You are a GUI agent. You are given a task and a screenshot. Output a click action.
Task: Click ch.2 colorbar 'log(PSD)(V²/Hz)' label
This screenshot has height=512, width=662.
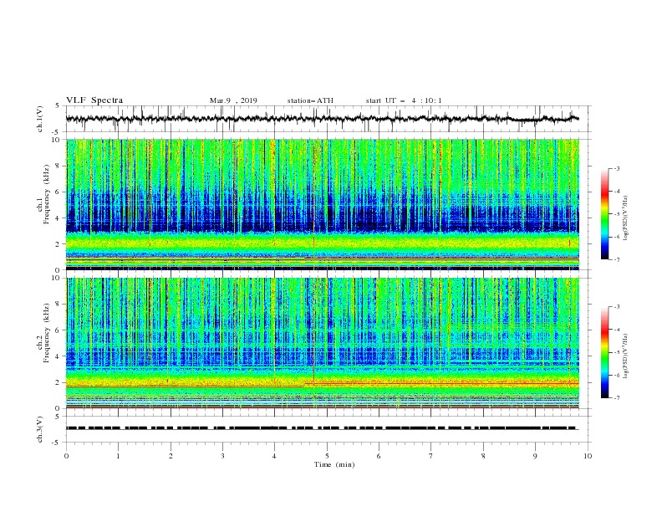point(625,356)
